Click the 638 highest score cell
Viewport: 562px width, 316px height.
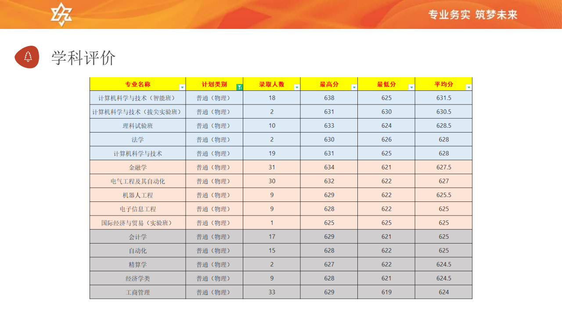click(329, 98)
